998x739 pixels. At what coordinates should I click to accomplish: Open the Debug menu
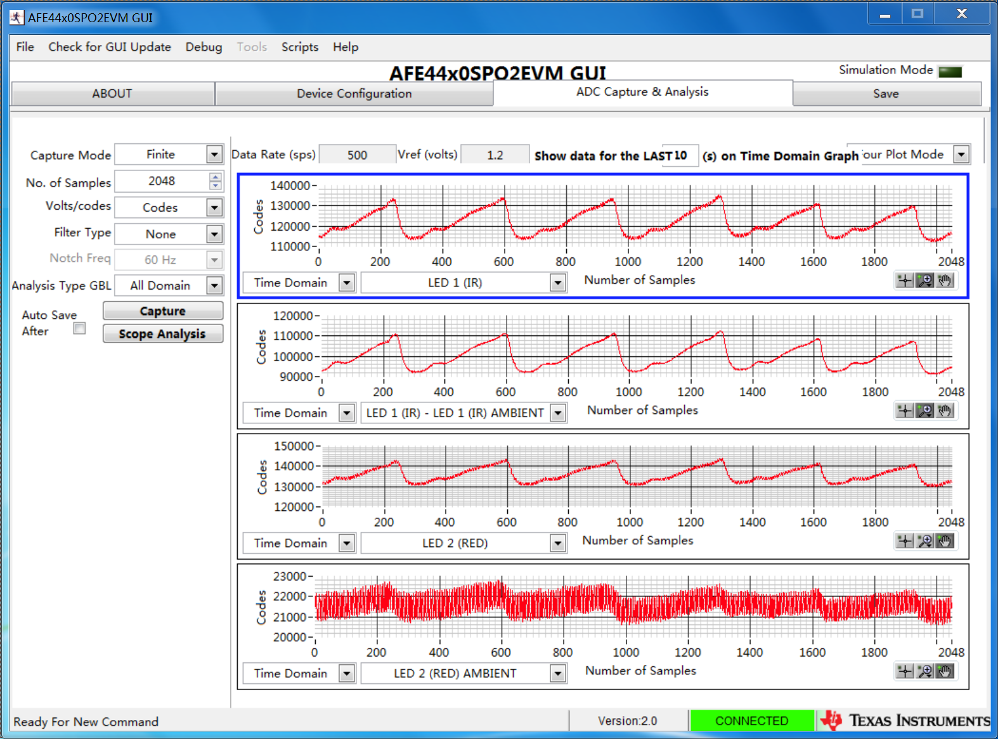tap(204, 47)
